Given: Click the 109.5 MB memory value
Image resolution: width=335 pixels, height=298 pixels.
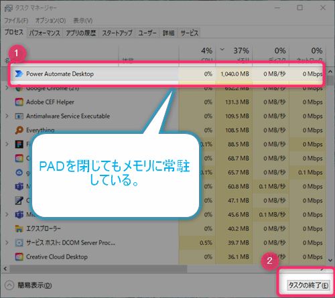Looking at the screenshot, I should coord(237,116).
